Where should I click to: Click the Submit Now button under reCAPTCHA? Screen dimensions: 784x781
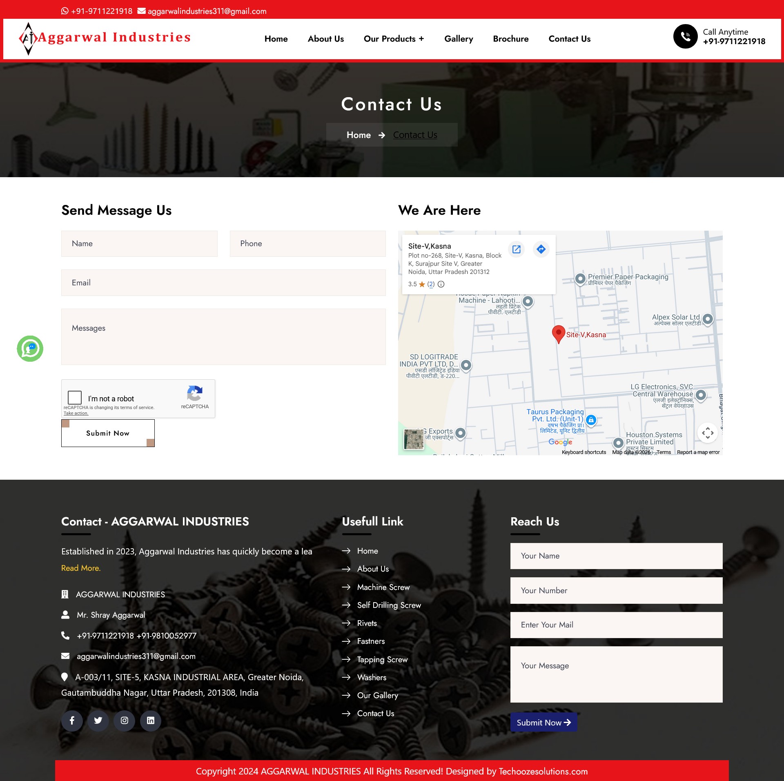[x=108, y=433]
